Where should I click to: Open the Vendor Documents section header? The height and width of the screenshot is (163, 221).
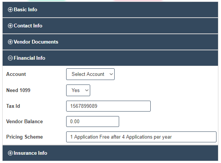[110, 42]
